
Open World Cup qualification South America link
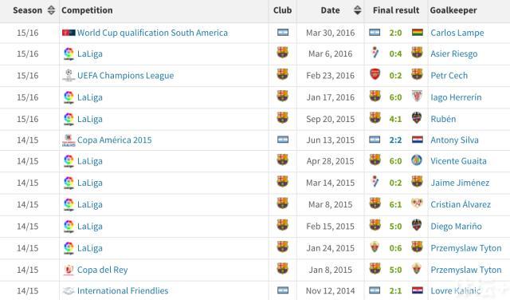[152, 33]
